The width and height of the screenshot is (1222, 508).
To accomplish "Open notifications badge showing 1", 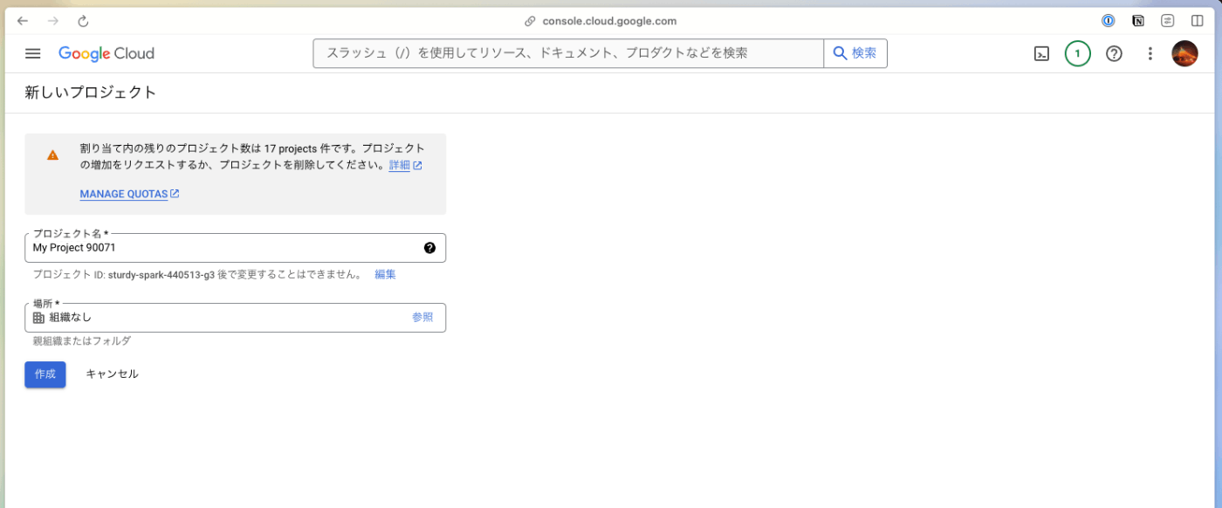I will click(x=1077, y=53).
